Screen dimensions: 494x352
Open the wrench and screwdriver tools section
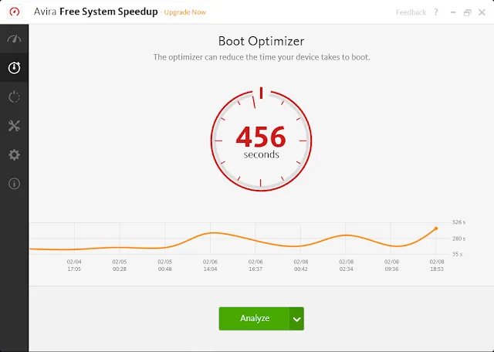point(14,126)
